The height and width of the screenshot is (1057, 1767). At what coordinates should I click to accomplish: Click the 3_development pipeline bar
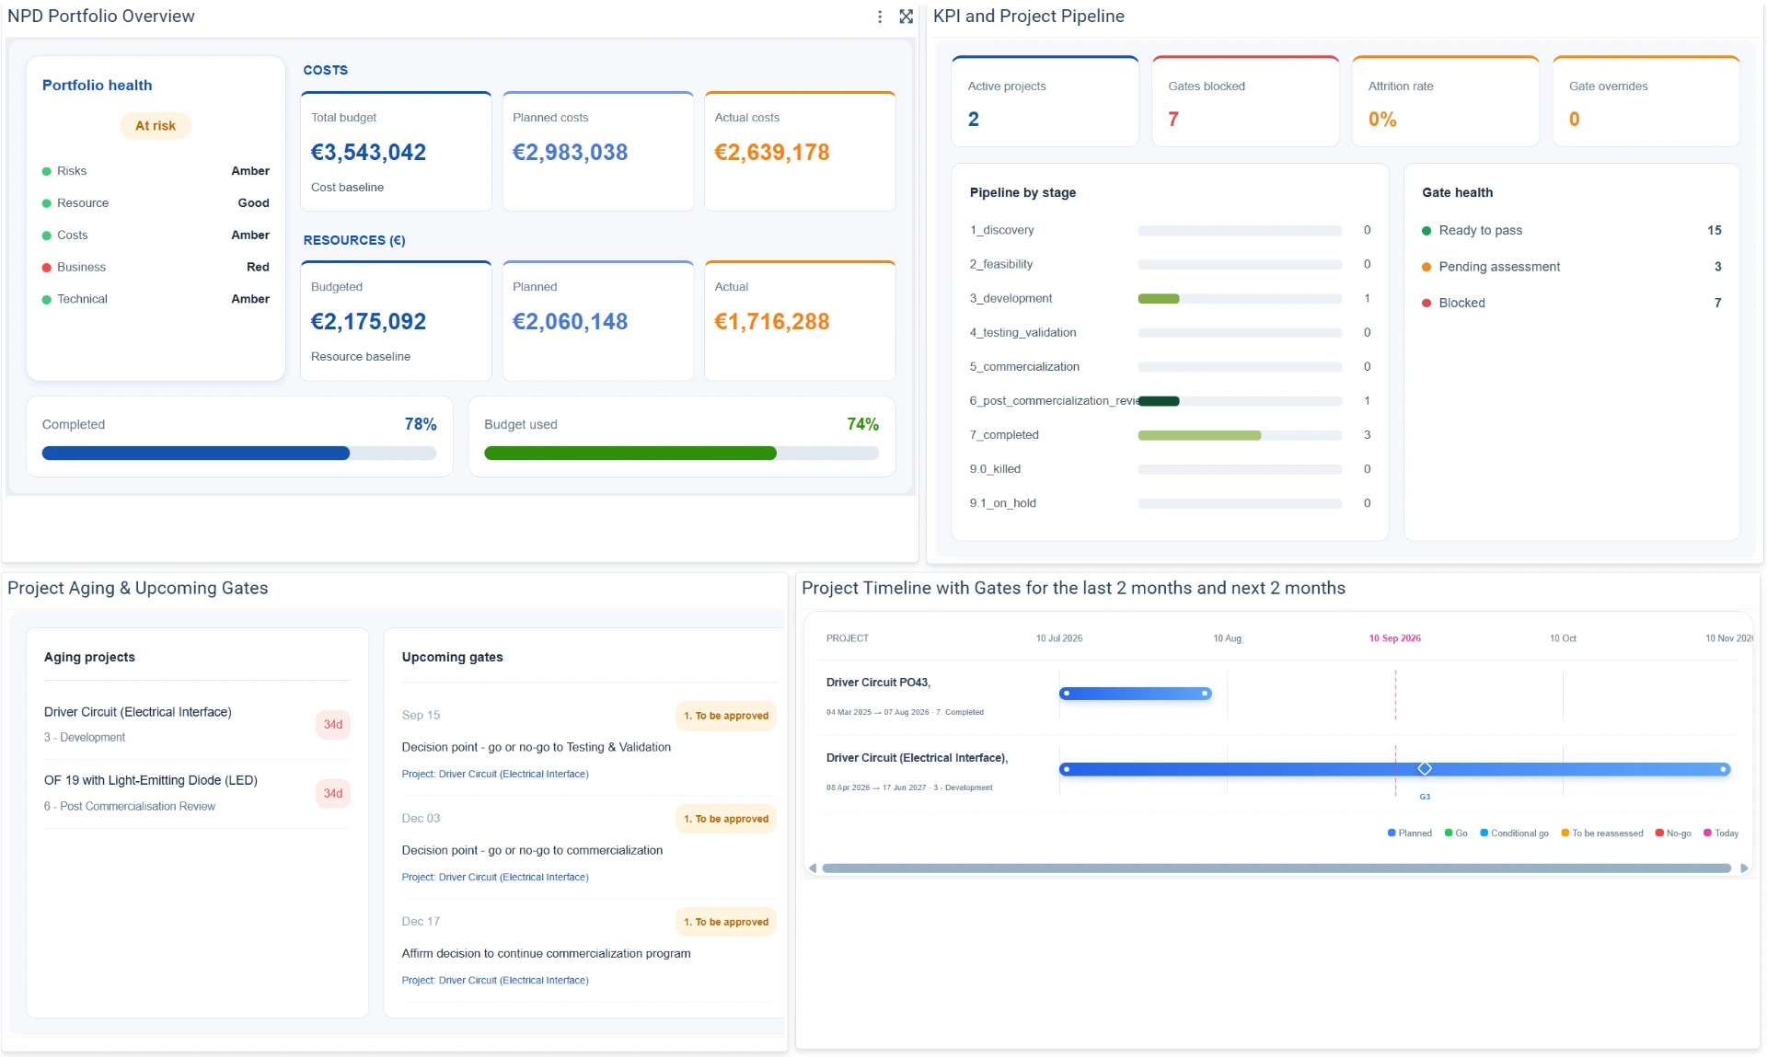click(x=1240, y=299)
